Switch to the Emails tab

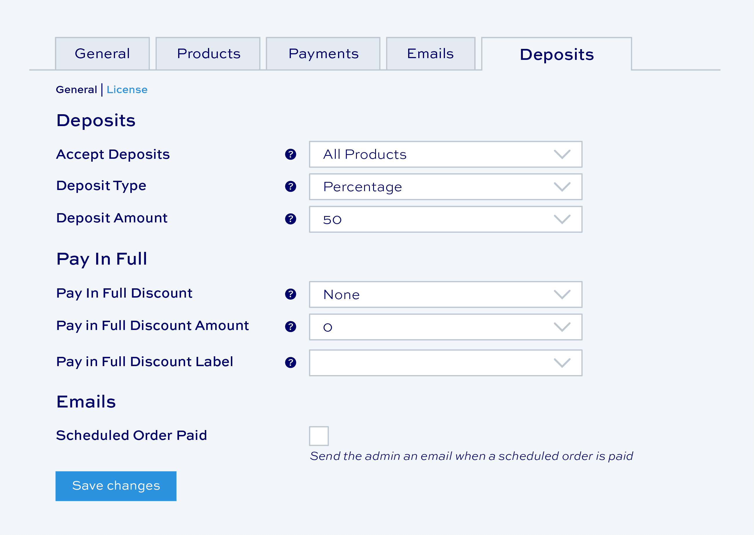click(x=431, y=54)
